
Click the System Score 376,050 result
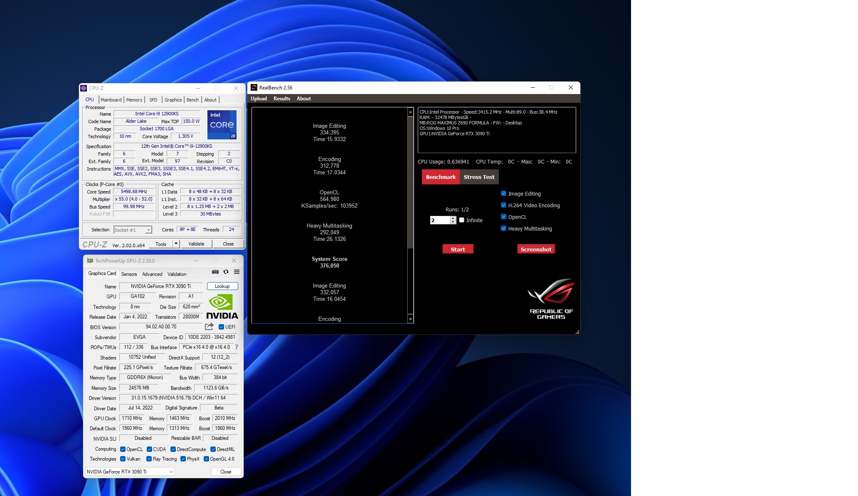tap(330, 262)
